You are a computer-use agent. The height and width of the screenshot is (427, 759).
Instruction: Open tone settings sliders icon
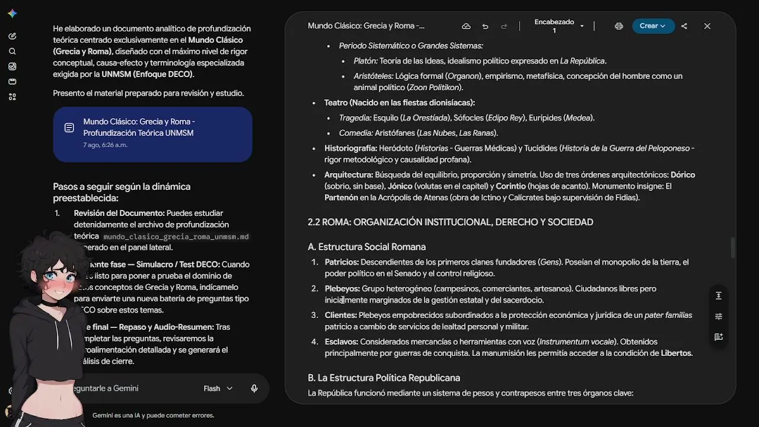[719, 317]
